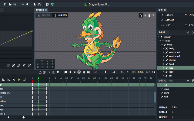The width and height of the screenshot is (194, 121).
Task: Switch to armature setup mode tab
Action: 44,15
